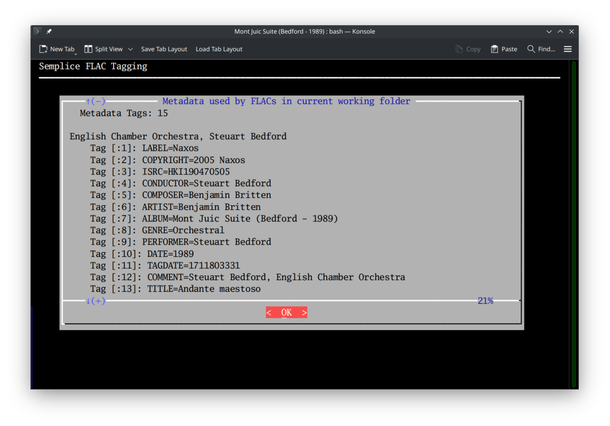Click the pin icon in the title bar
This screenshot has width=610, height=426.
click(x=49, y=31)
